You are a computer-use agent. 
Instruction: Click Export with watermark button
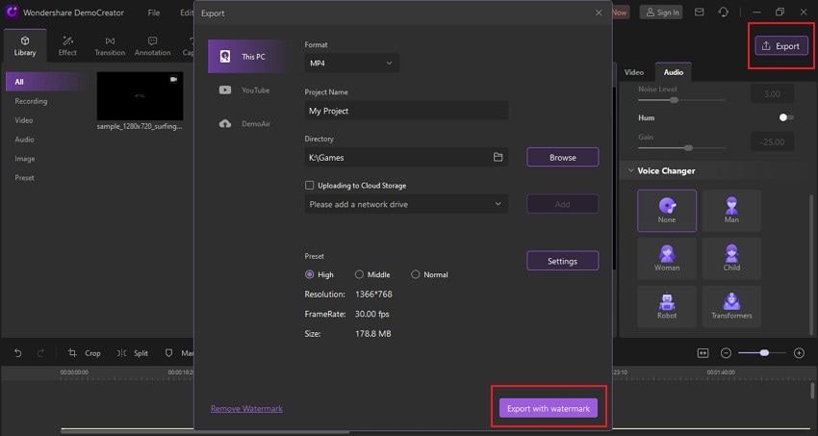pyautogui.click(x=549, y=408)
